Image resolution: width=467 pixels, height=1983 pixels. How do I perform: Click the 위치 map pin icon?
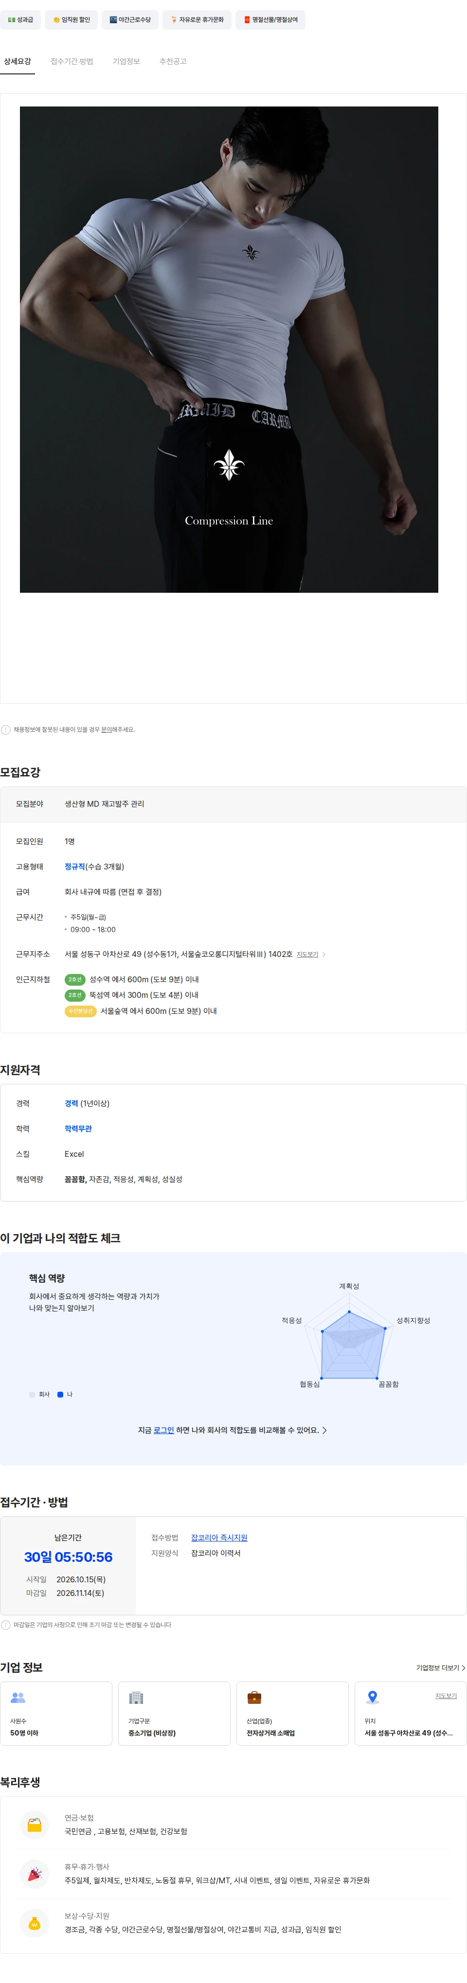coord(373,1698)
